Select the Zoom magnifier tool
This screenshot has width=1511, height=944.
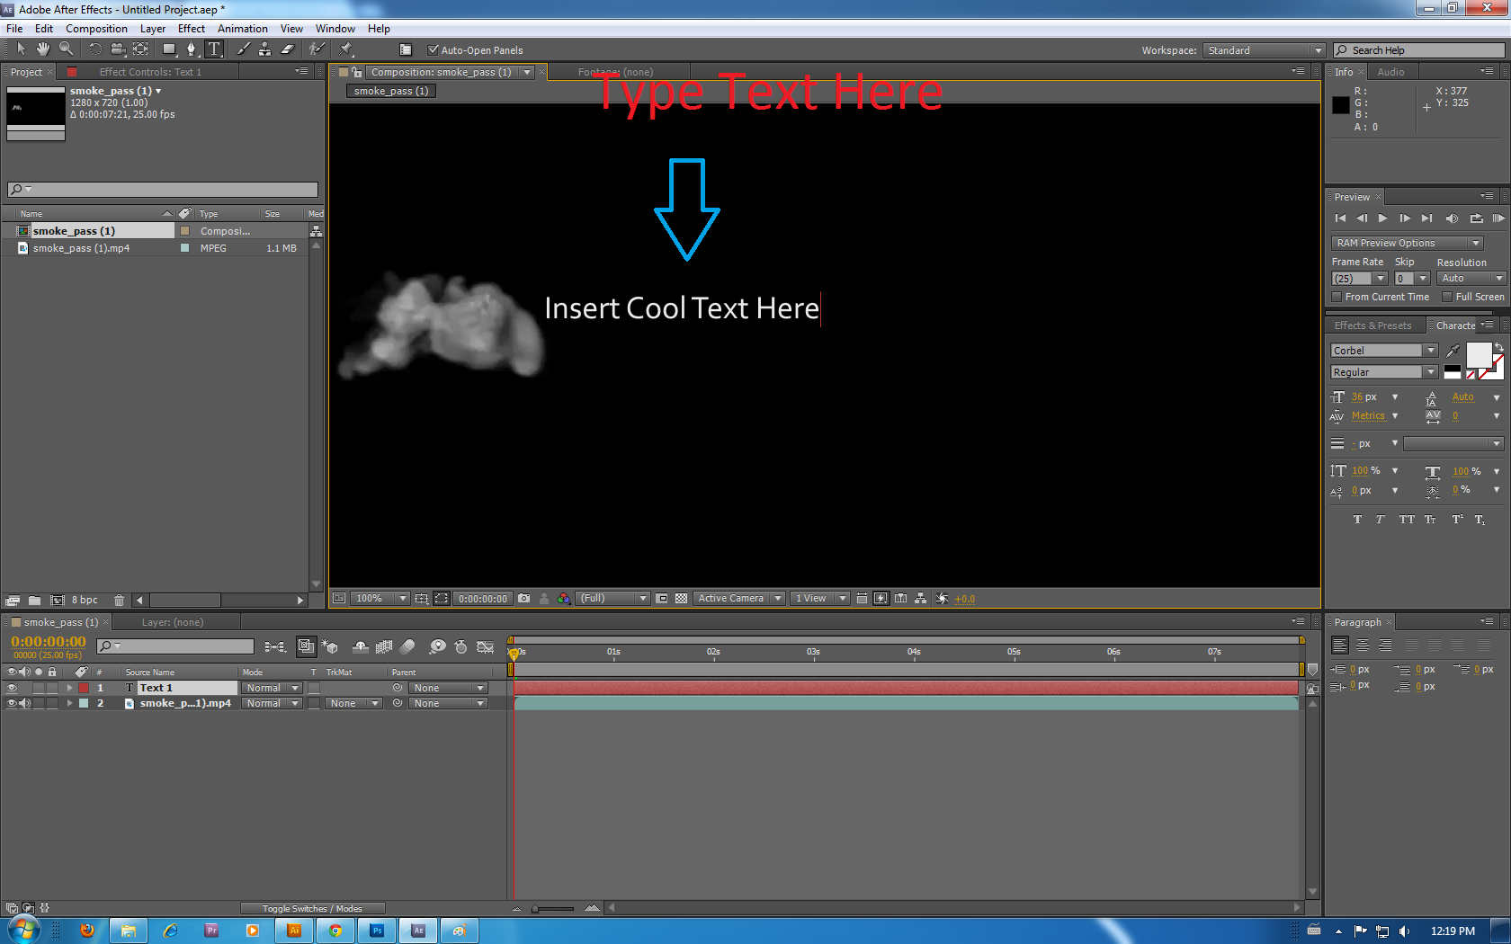pos(66,49)
